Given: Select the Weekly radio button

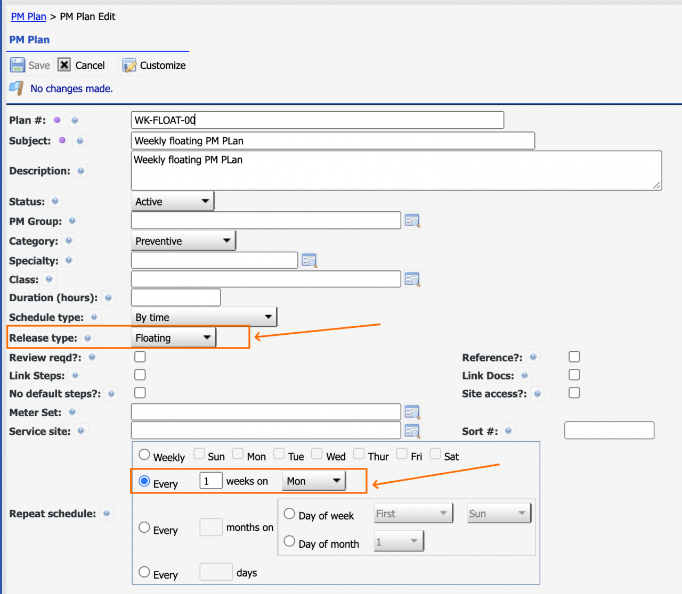Looking at the screenshot, I should pyautogui.click(x=144, y=455).
